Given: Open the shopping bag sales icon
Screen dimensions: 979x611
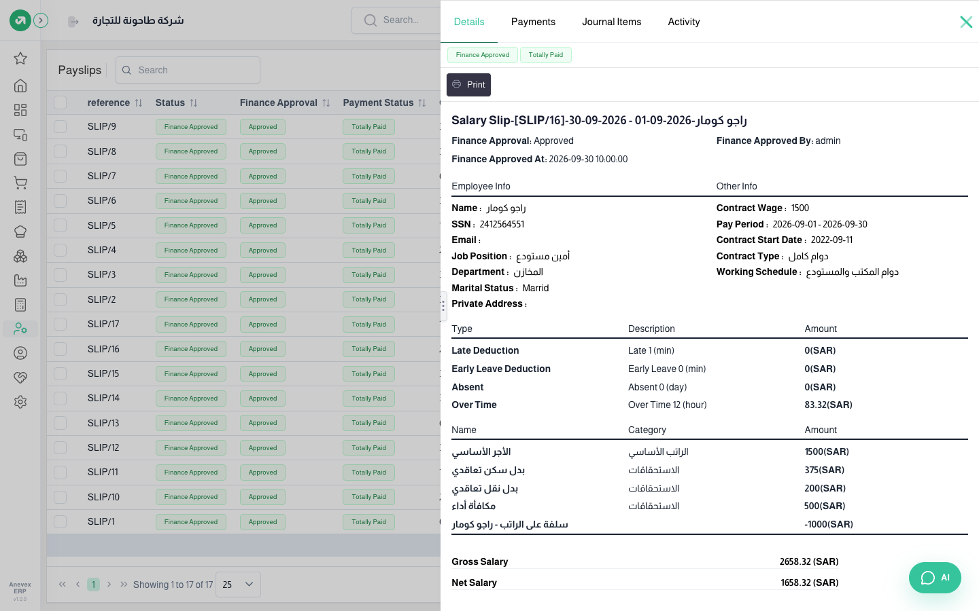Looking at the screenshot, I should pyautogui.click(x=20, y=159).
